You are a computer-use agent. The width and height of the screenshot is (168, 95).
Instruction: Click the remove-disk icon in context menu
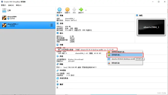(x=109, y=63)
